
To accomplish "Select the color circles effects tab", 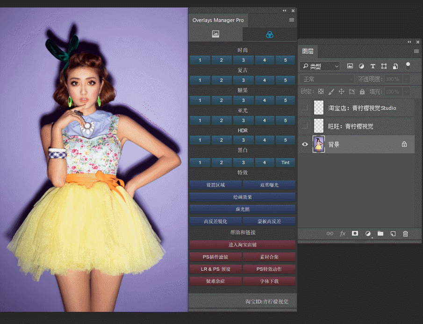I will (x=269, y=34).
